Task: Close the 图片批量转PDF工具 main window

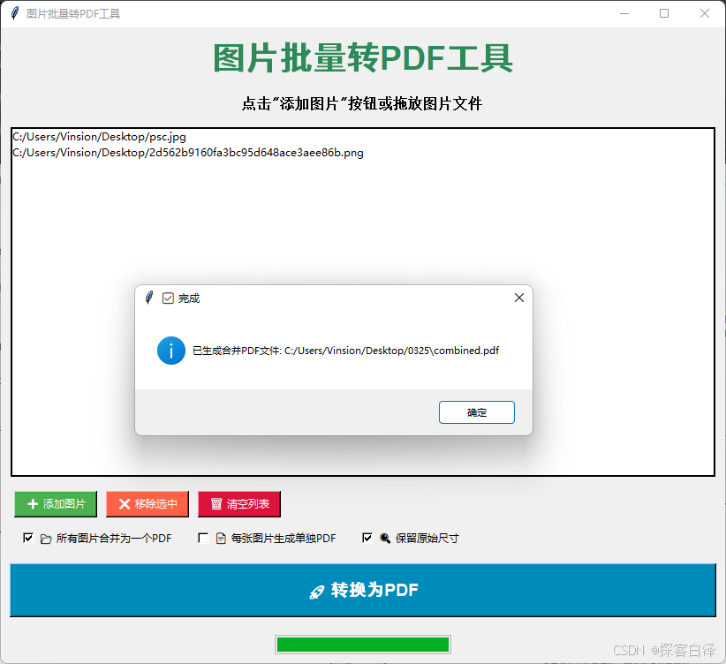Action: pyautogui.click(x=705, y=13)
